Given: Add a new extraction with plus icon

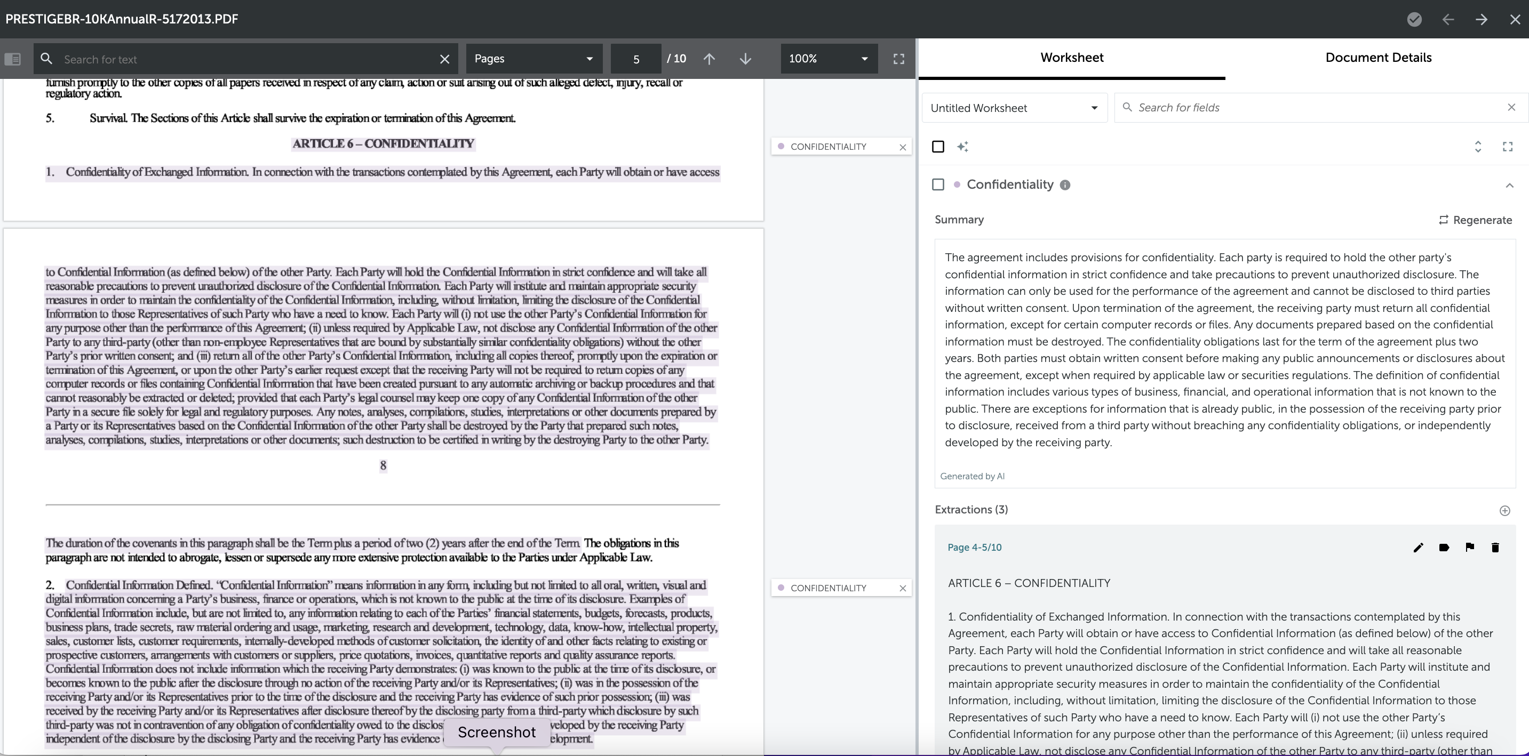Looking at the screenshot, I should tap(1504, 511).
